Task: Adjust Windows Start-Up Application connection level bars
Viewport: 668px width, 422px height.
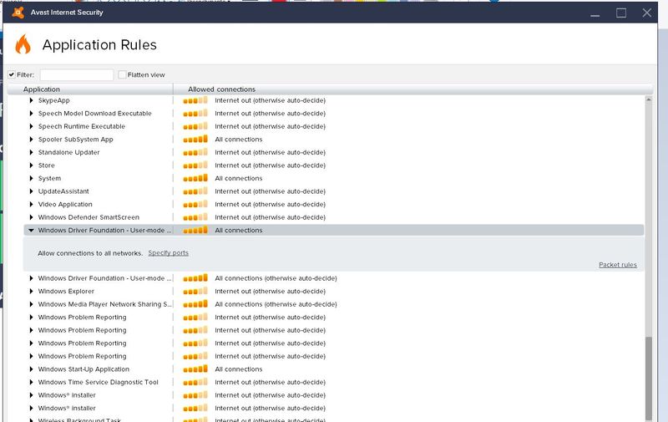Action: [195, 369]
